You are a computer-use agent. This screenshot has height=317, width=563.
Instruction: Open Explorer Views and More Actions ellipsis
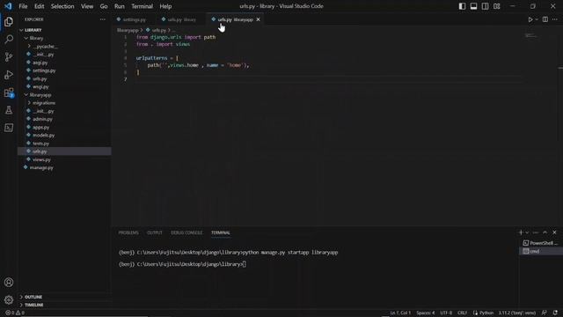103,19
